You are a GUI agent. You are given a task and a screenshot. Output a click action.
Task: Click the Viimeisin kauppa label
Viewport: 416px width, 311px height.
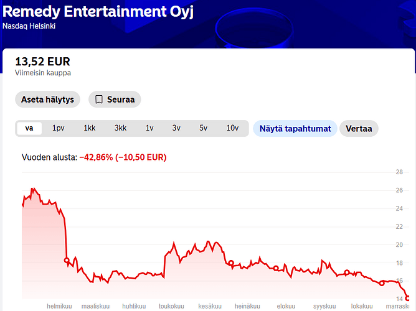[x=43, y=73]
